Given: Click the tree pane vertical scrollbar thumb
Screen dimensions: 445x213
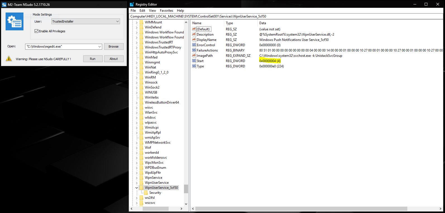Looking at the screenshot, I should point(186,189).
